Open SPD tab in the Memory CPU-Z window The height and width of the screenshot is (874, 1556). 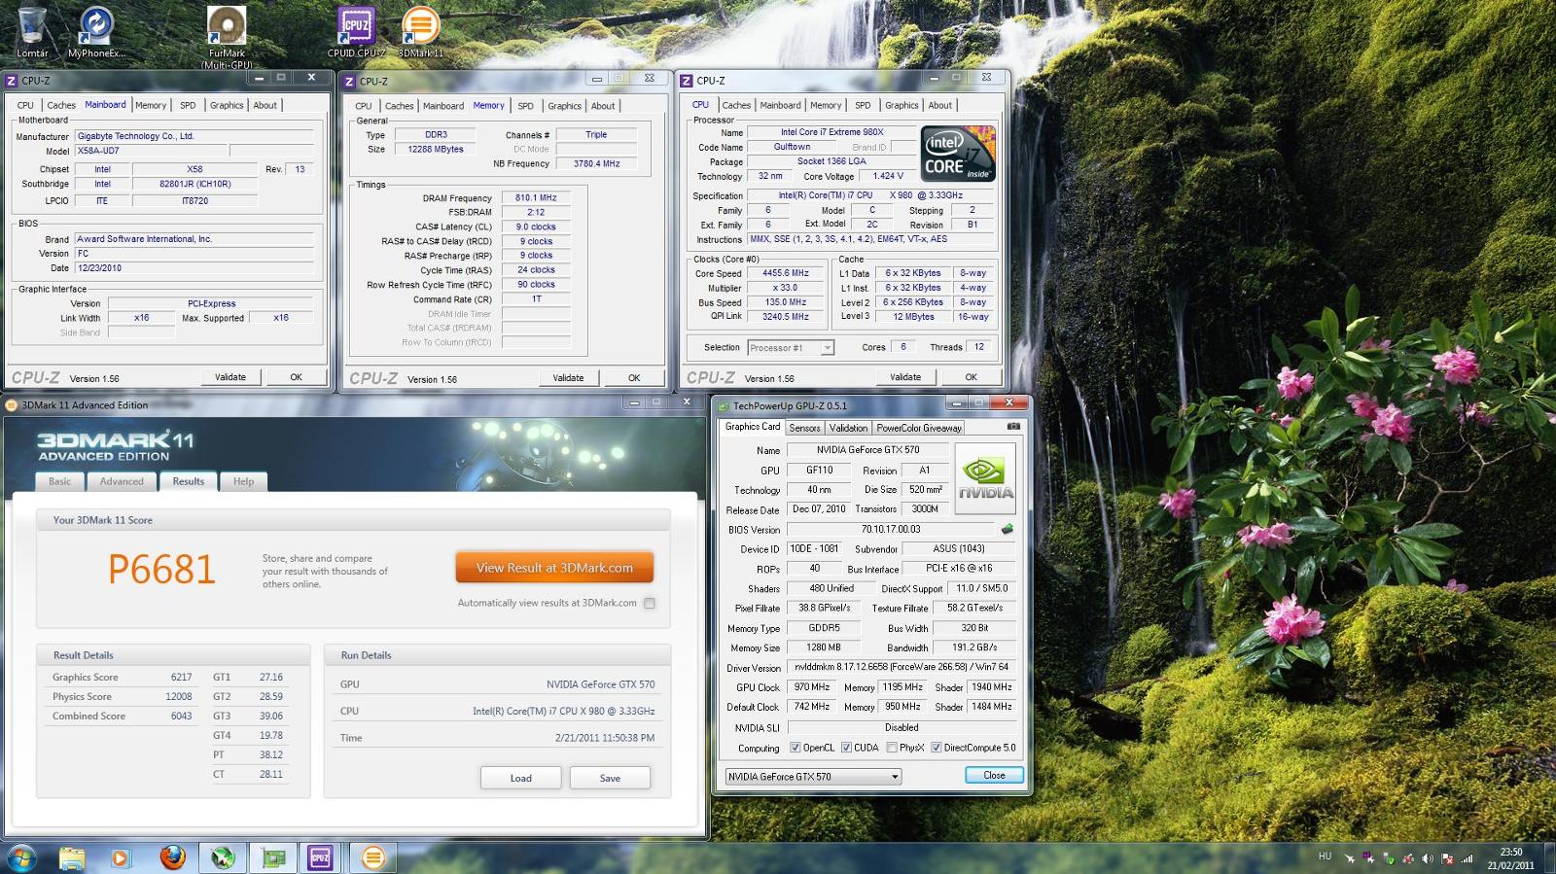(525, 106)
